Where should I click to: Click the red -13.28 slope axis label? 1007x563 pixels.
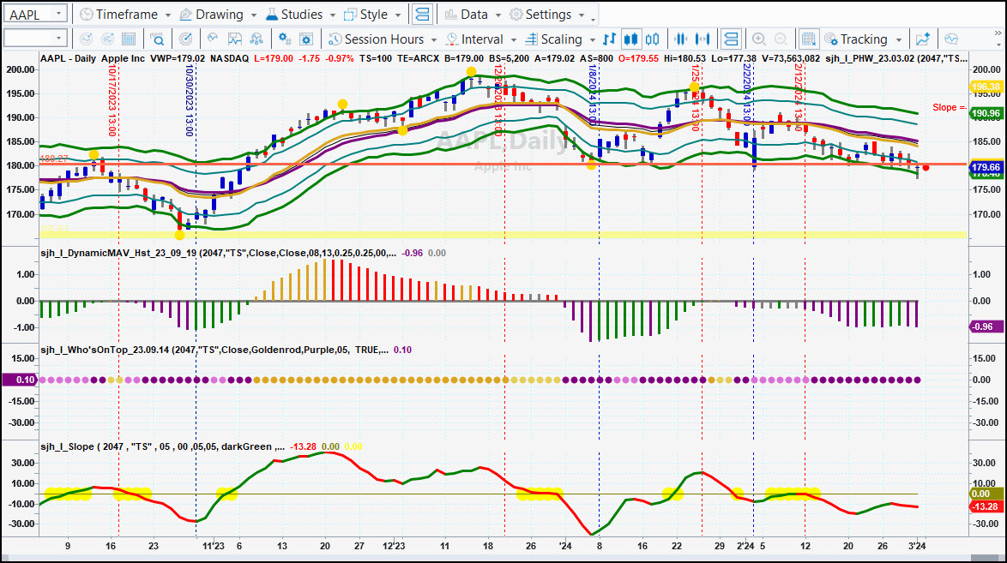pyautogui.click(x=986, y=506)
